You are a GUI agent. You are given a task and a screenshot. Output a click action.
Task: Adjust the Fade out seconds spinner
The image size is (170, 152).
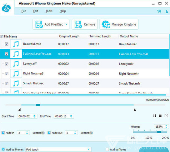(x=75, y=133)
